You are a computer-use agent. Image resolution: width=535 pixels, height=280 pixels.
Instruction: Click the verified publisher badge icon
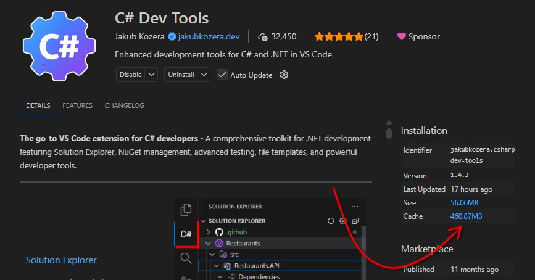click(172, 36)
